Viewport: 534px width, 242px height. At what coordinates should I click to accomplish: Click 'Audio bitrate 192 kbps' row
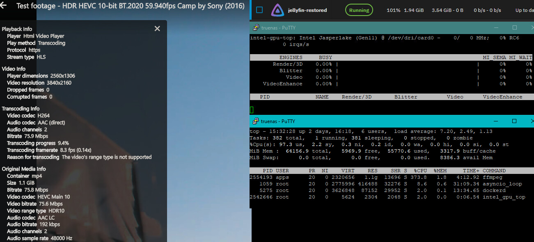click(34, 224)
